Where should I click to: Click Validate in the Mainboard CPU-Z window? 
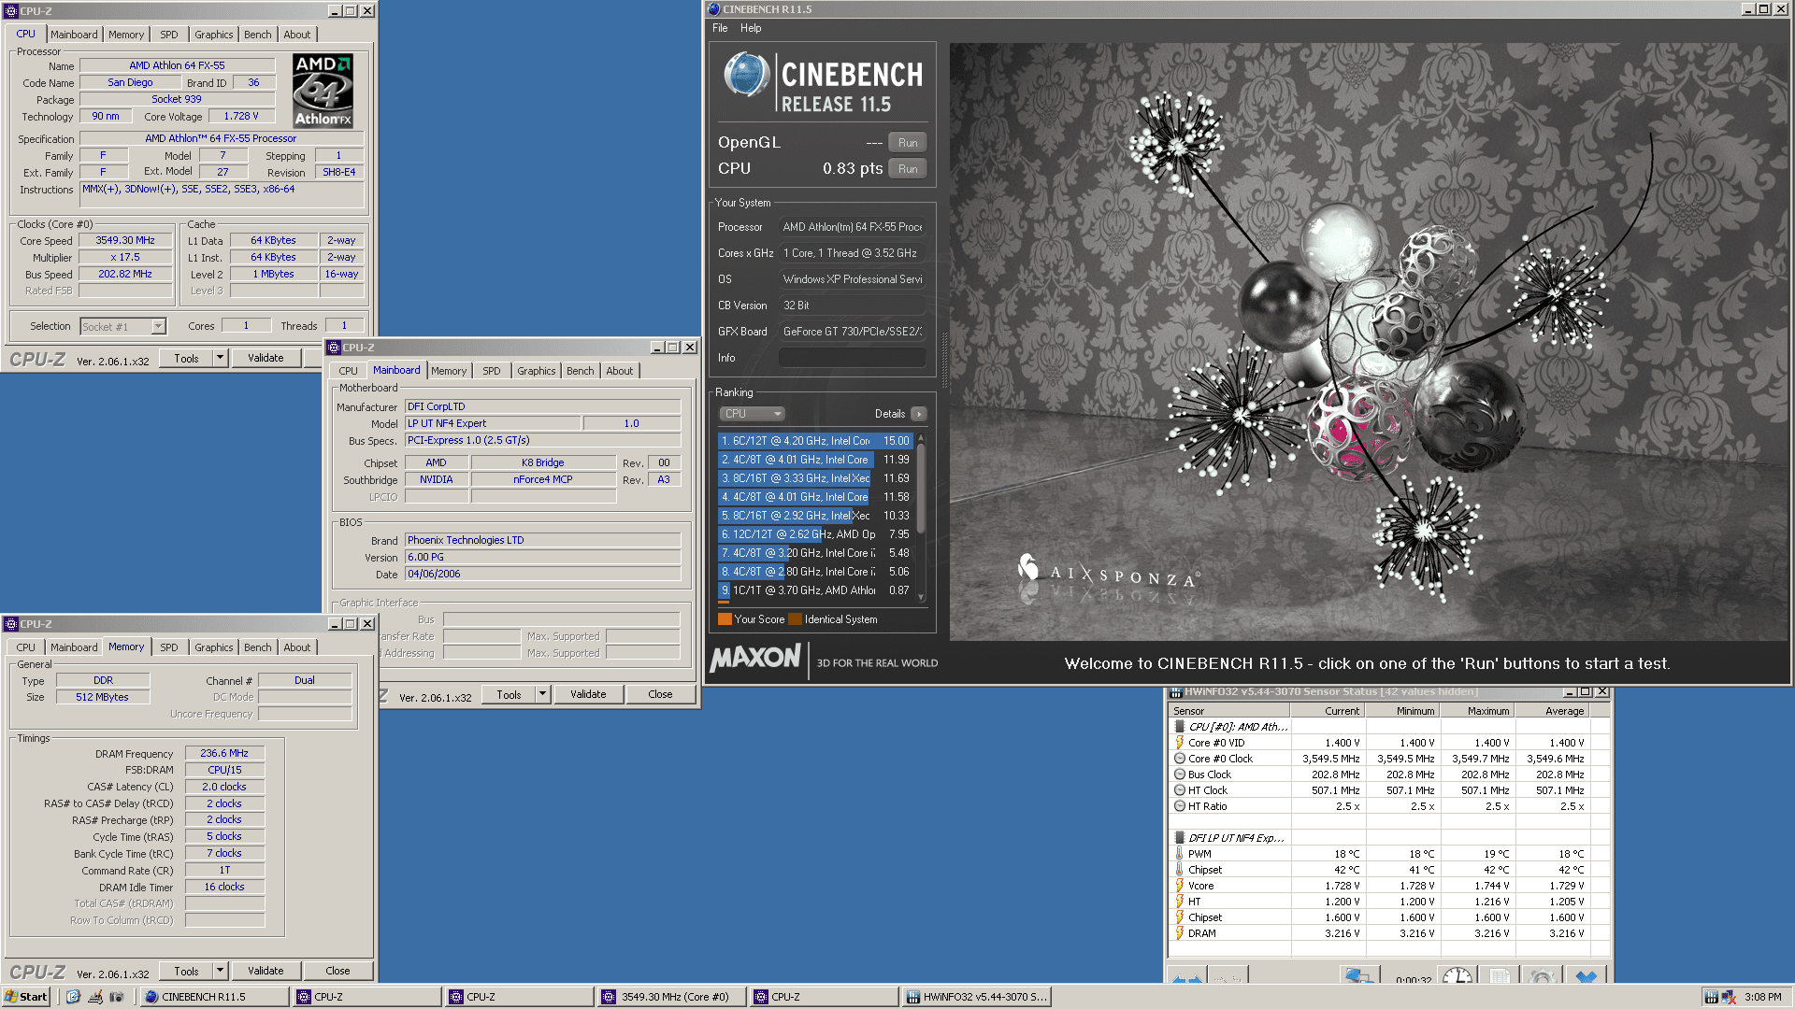(588, 694)
